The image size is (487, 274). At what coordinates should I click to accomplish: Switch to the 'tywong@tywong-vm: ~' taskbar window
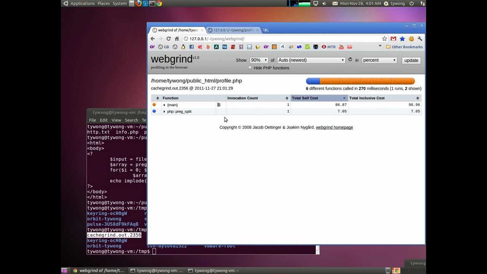click(213, 271)
